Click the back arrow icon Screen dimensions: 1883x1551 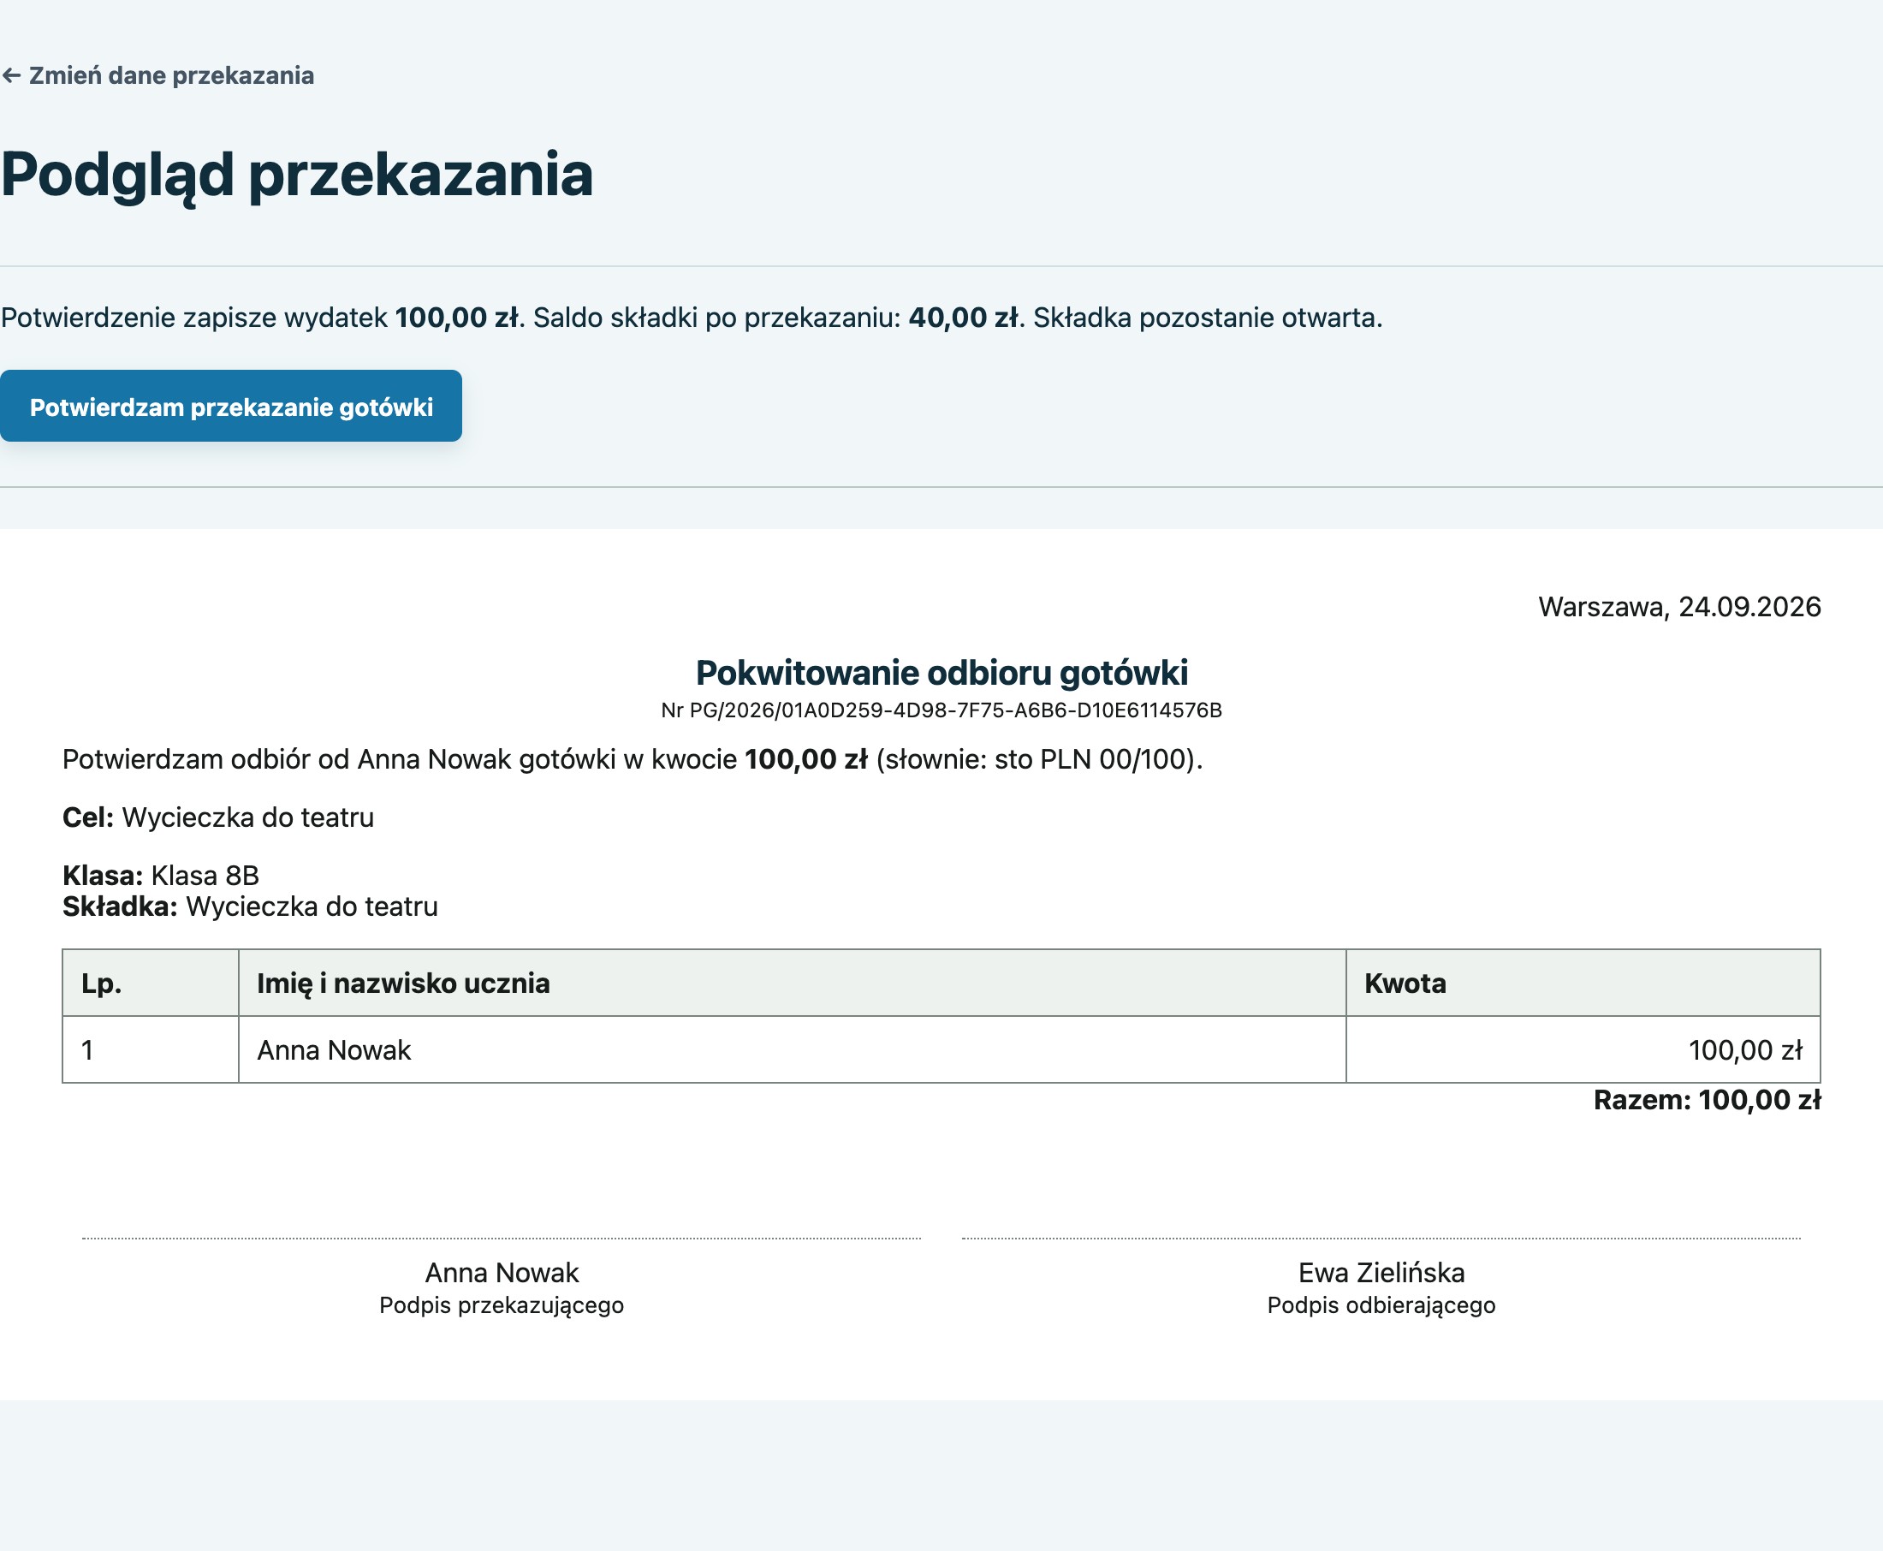click(x=12, y=76)
